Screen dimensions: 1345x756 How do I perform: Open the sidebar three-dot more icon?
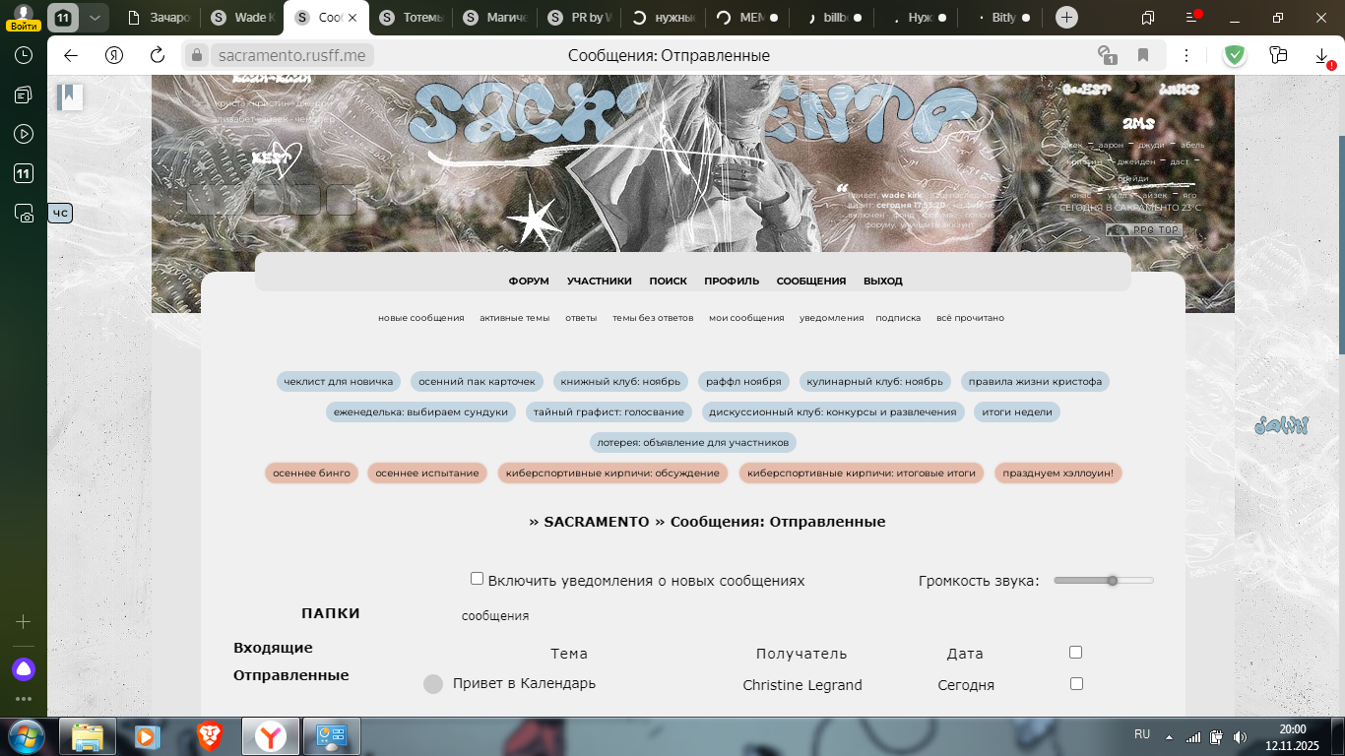point(24,699)
